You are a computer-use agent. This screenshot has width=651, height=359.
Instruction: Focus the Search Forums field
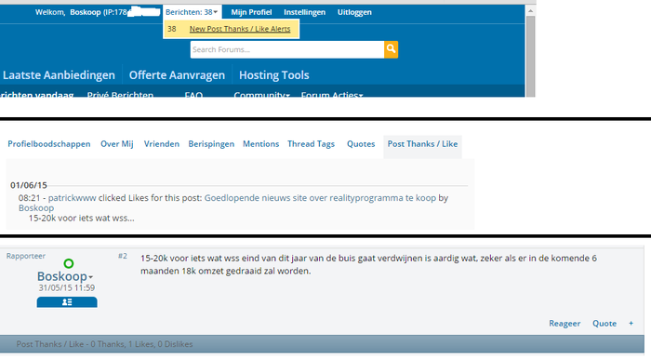(x=286, y=49)
